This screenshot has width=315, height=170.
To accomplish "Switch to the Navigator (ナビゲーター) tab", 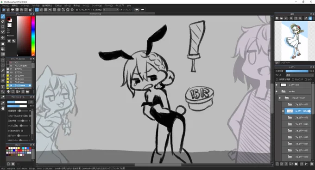I will click(286, 63).
